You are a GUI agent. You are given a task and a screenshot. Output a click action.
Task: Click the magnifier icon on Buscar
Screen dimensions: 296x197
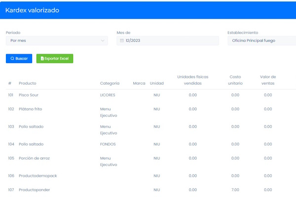click(x=12, y=59)
